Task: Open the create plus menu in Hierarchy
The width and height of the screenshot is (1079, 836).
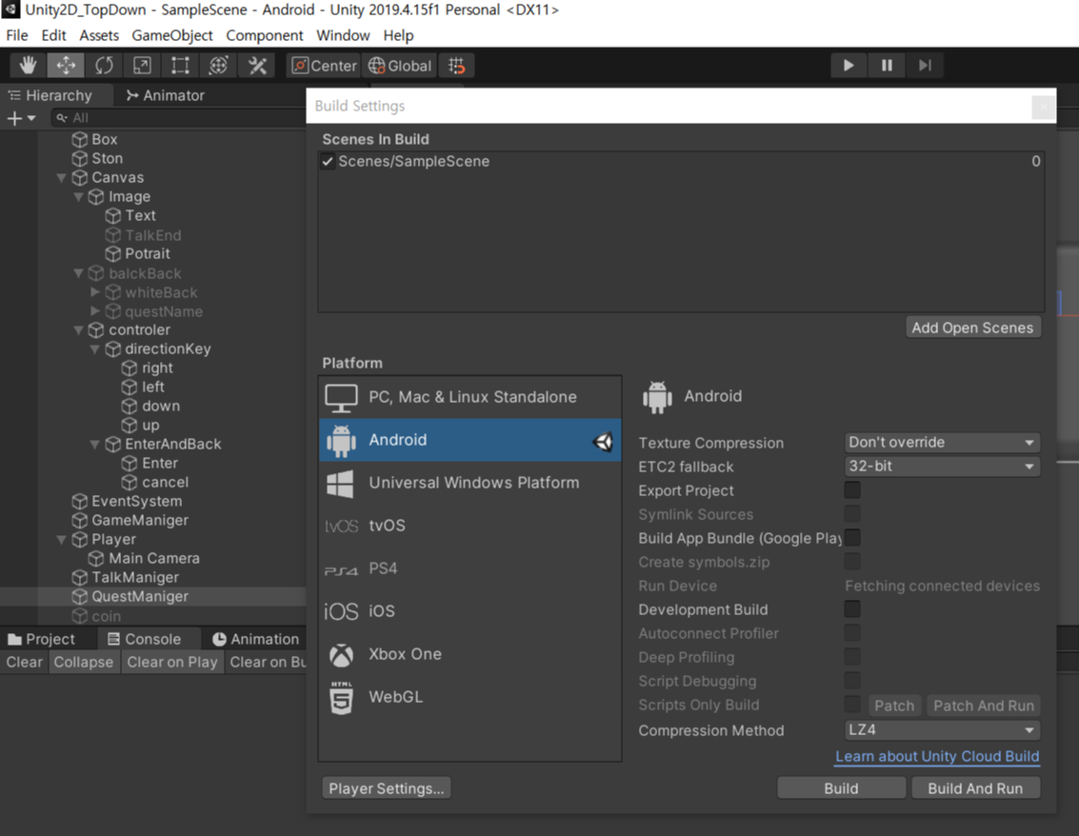Action: (21, 118)
